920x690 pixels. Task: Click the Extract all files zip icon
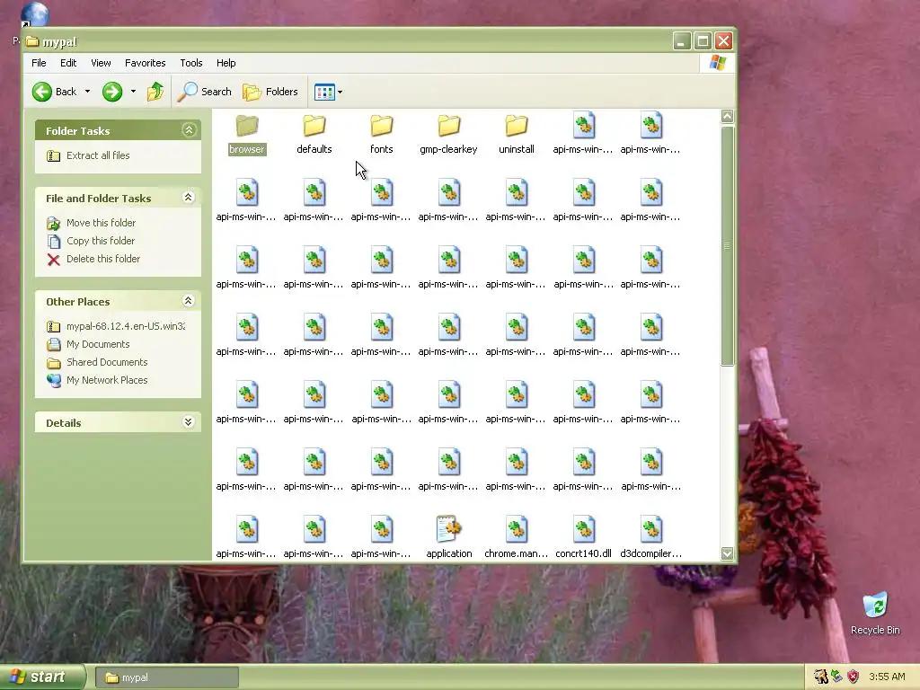(53, 155)
